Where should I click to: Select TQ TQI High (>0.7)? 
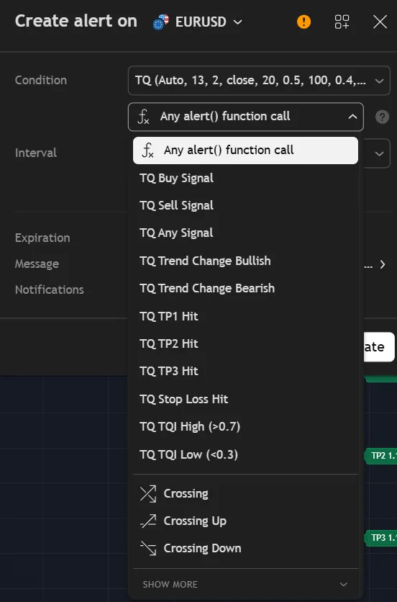(245, 426)
